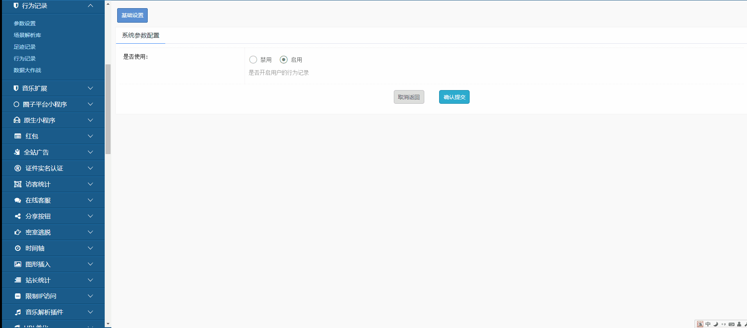Click the clock icon beside 时间轴

(x=18, y=248)
